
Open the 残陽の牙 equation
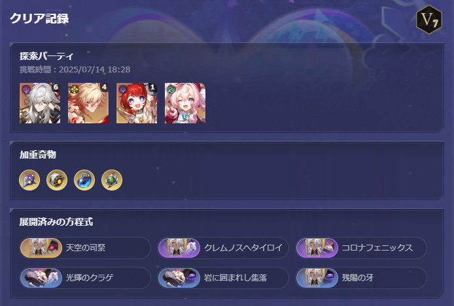361,278
